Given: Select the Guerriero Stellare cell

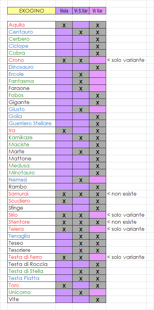Looking at the screenshot, I should (x=31, y=123).
